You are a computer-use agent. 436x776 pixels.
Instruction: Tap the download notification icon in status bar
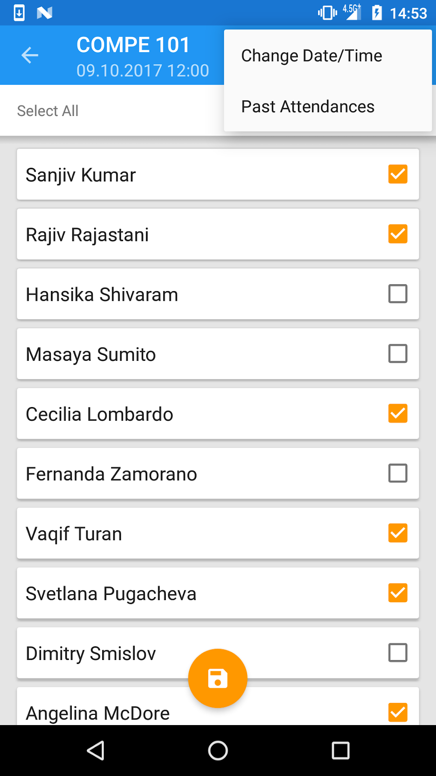(19, 13)
